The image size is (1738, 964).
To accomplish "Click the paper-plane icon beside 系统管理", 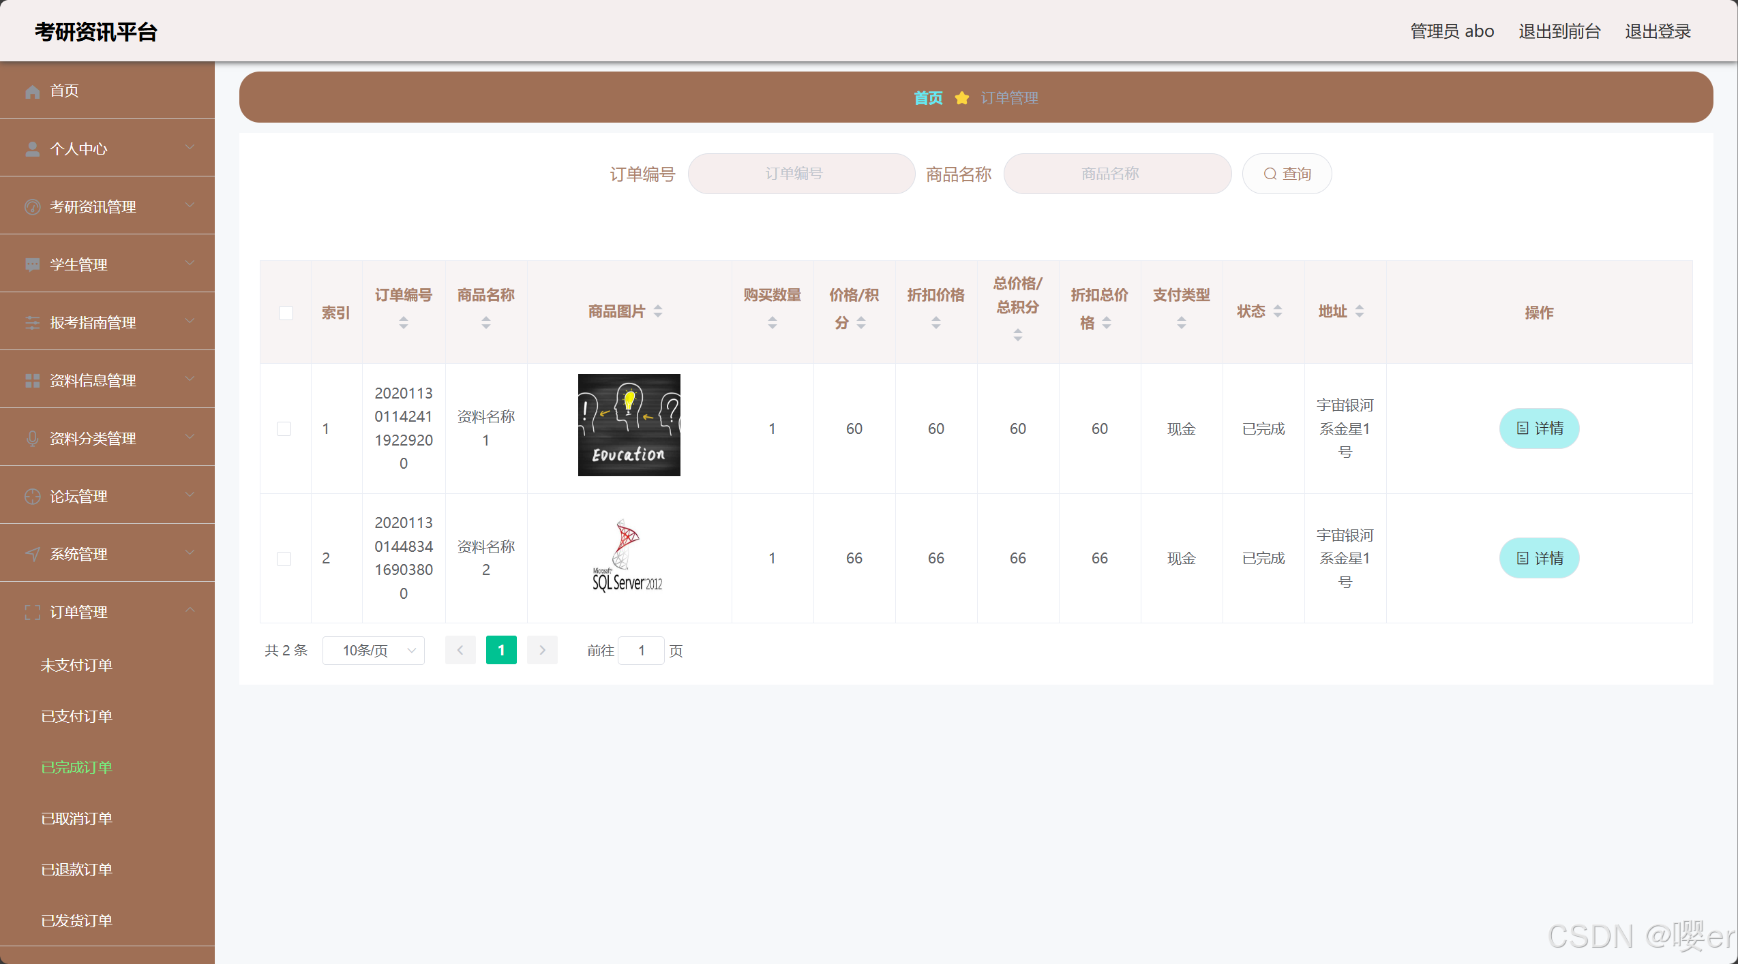I will (x=32, y=555).
